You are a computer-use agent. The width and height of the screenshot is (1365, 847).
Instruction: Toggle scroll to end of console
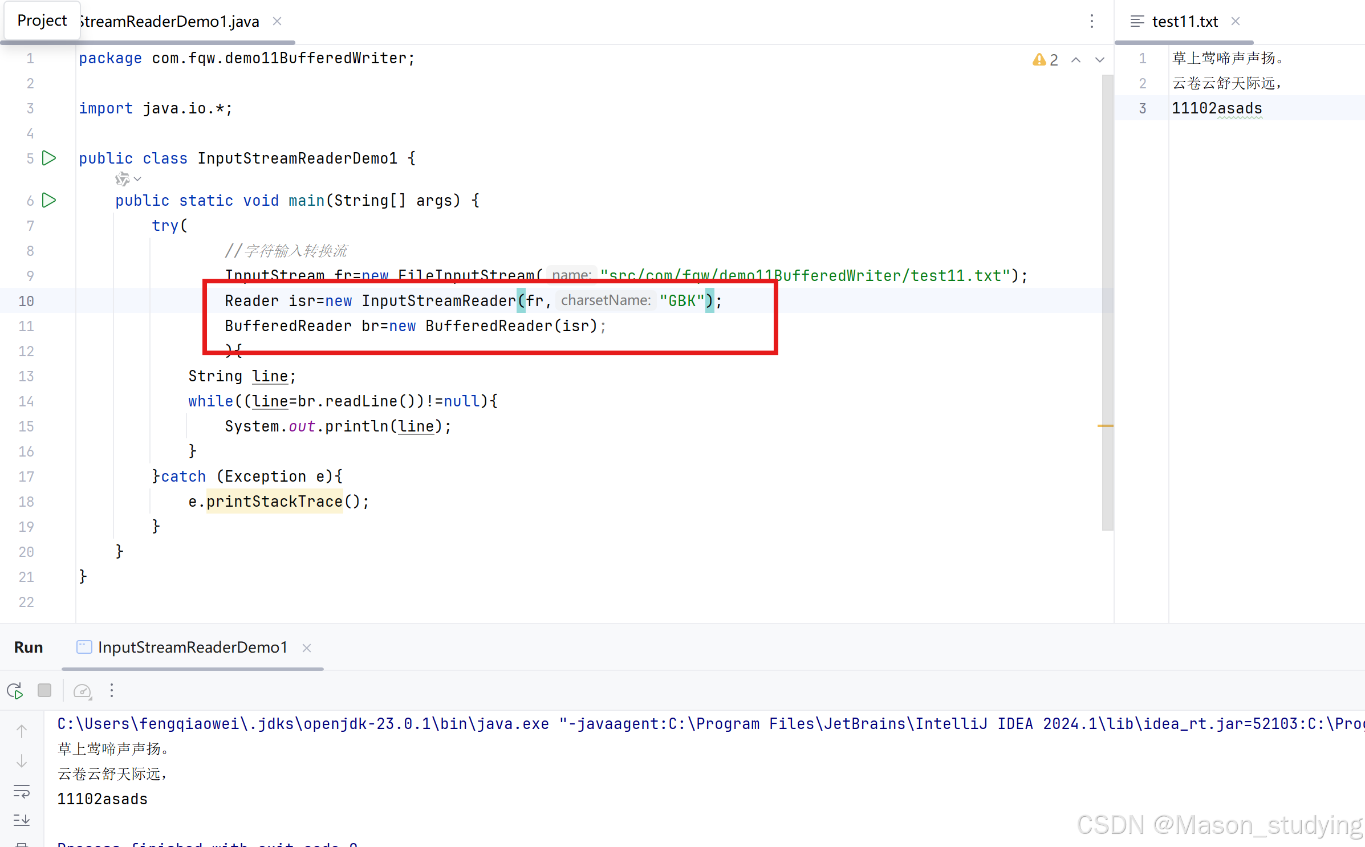(22, 820)
